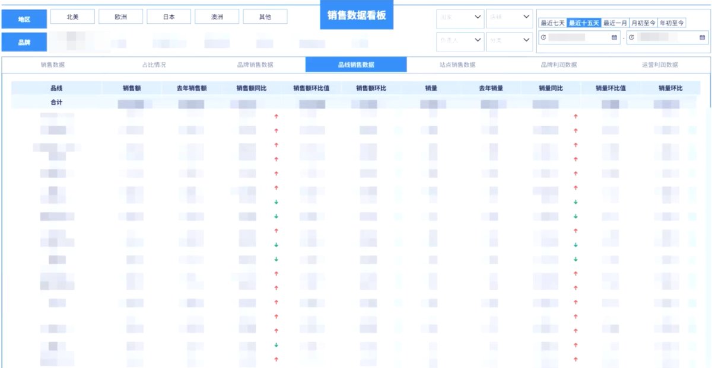
Task: Filter by 北美 region button
Action: point(72,17)
